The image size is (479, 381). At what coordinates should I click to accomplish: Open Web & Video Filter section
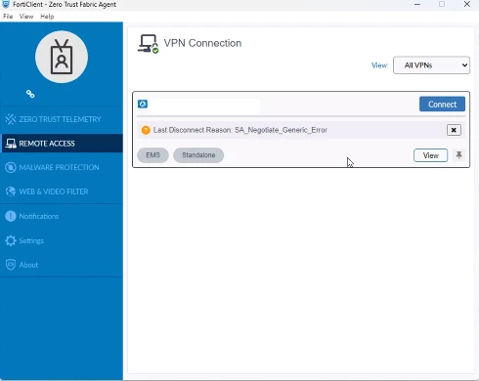pos(62,191)
